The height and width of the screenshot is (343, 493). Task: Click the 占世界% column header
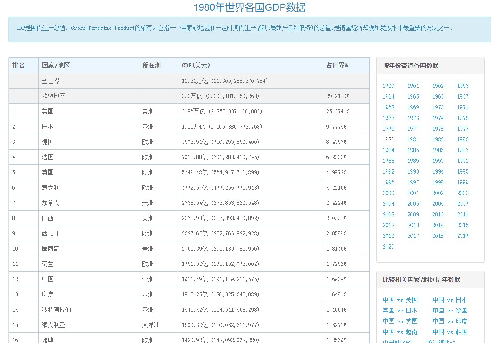point(337,65)
